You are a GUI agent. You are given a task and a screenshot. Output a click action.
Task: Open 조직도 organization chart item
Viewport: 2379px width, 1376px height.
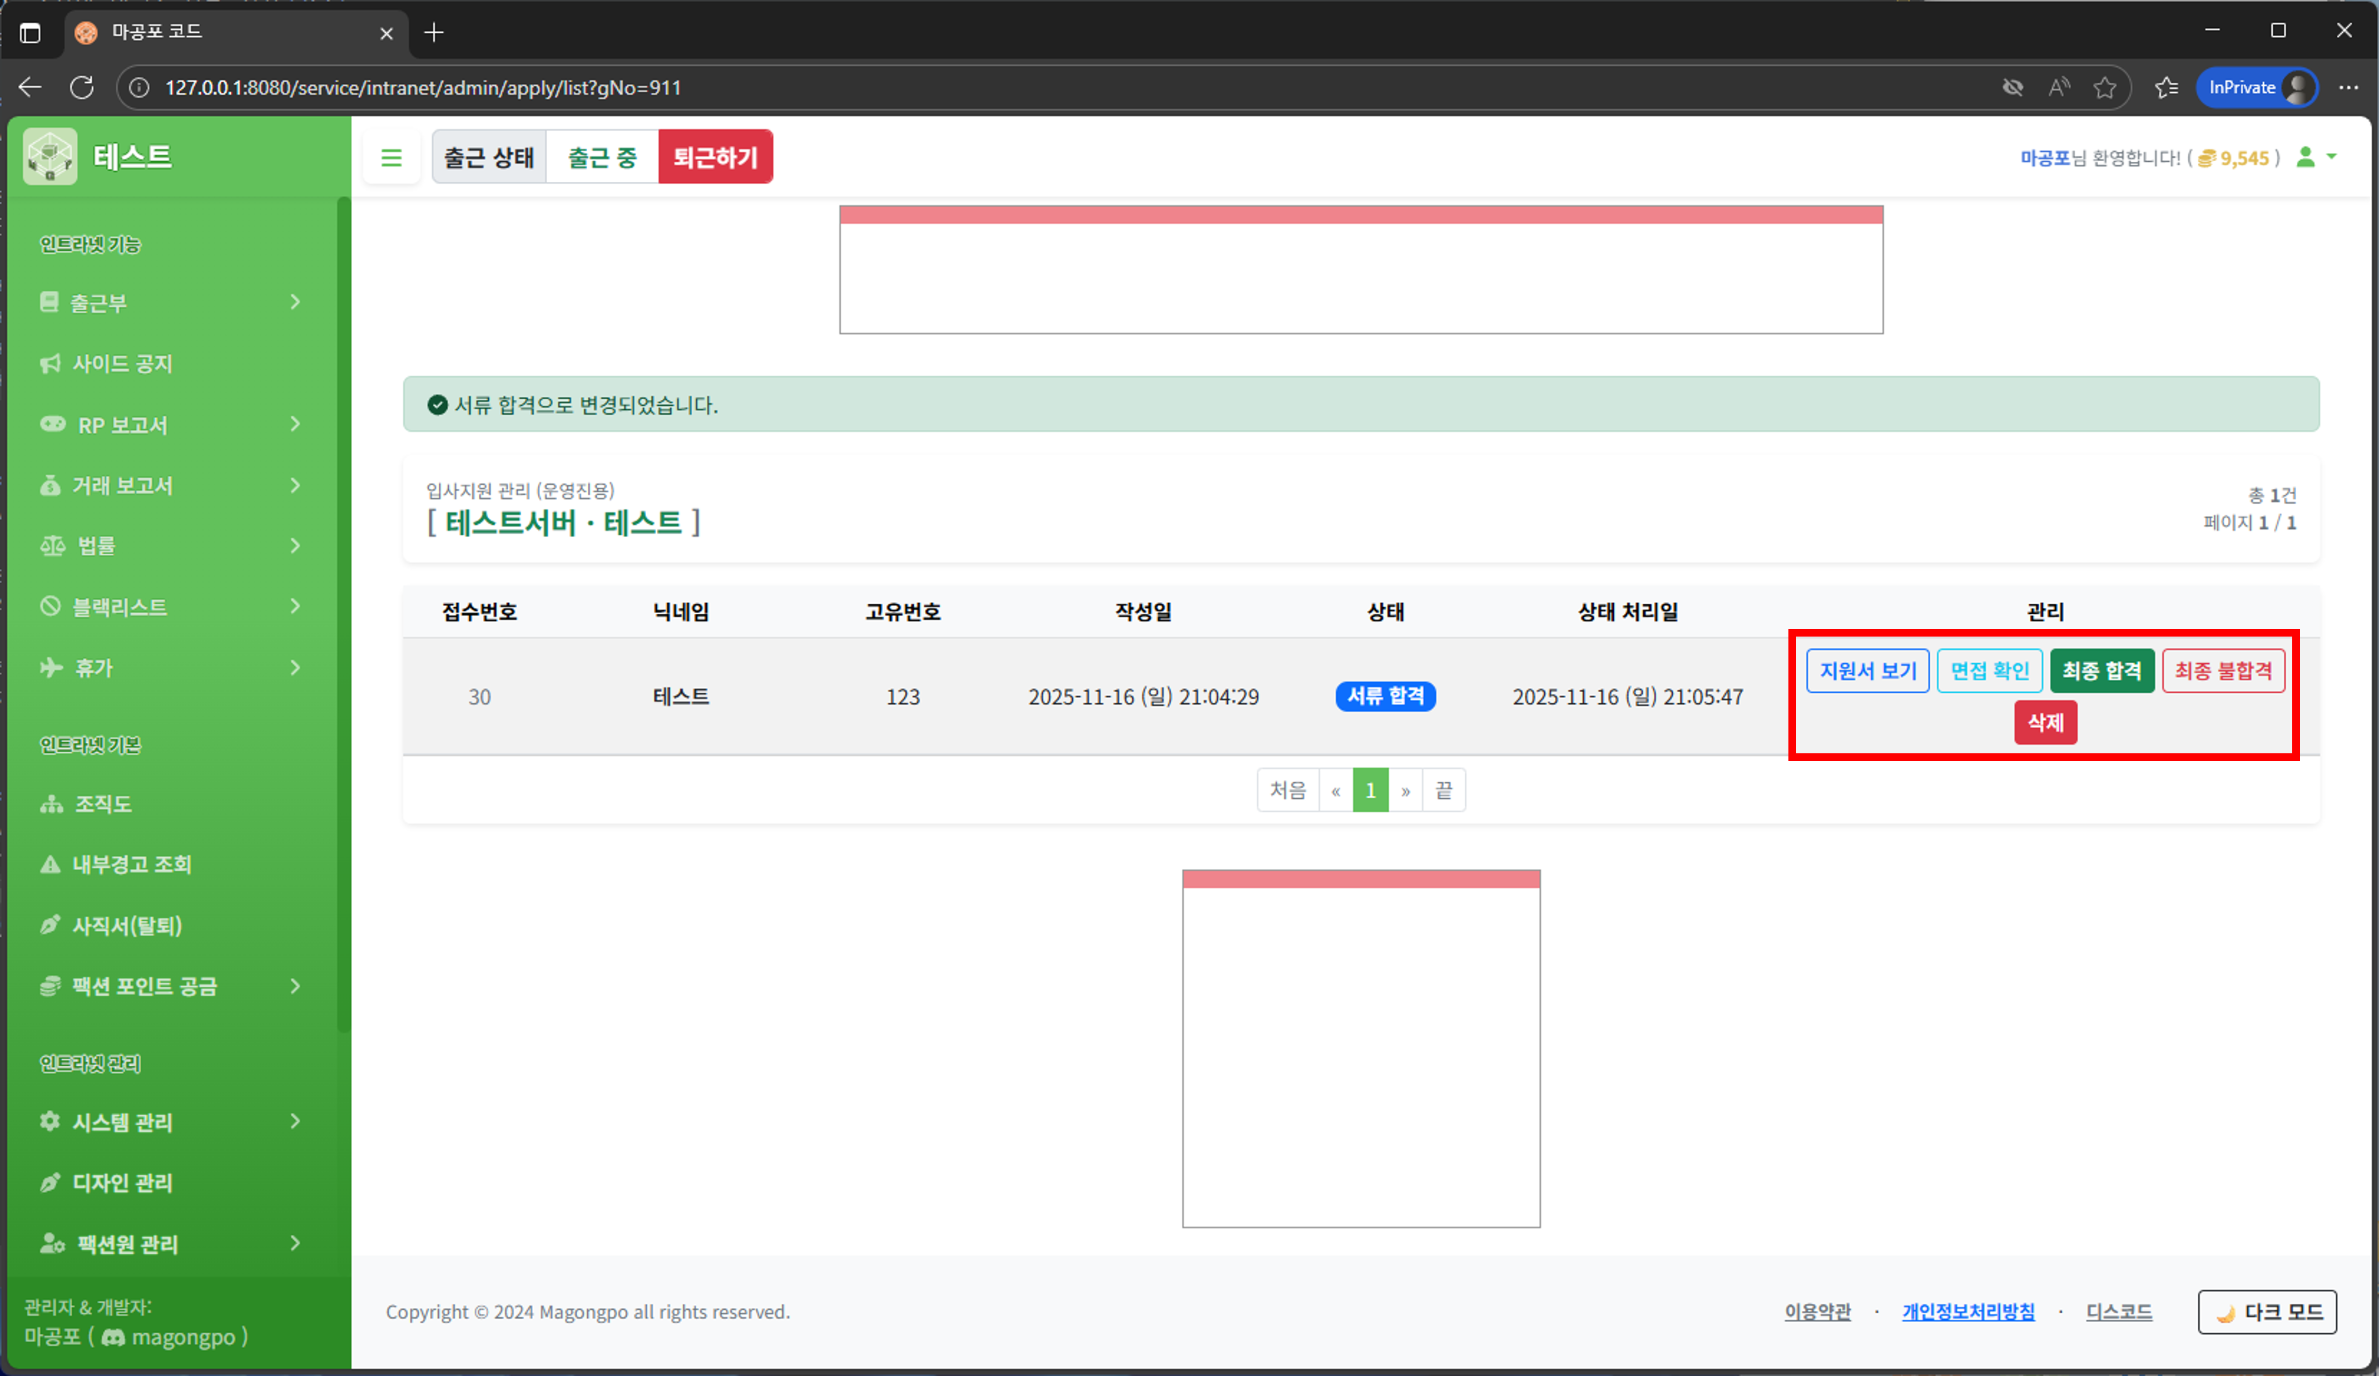102,804
